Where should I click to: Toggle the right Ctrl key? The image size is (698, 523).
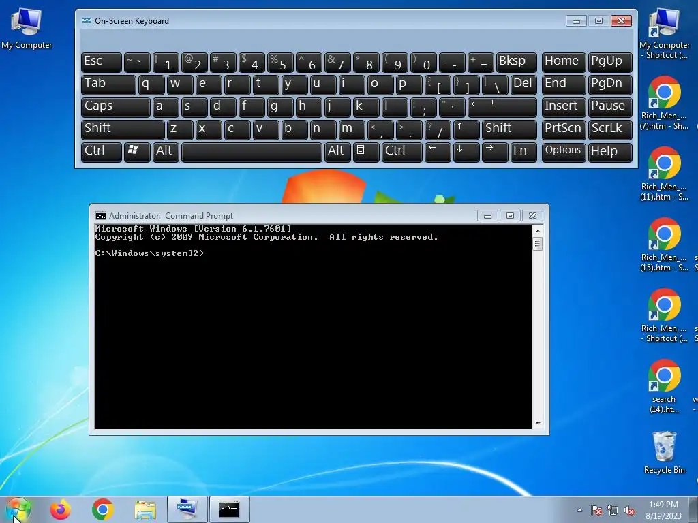402,151
